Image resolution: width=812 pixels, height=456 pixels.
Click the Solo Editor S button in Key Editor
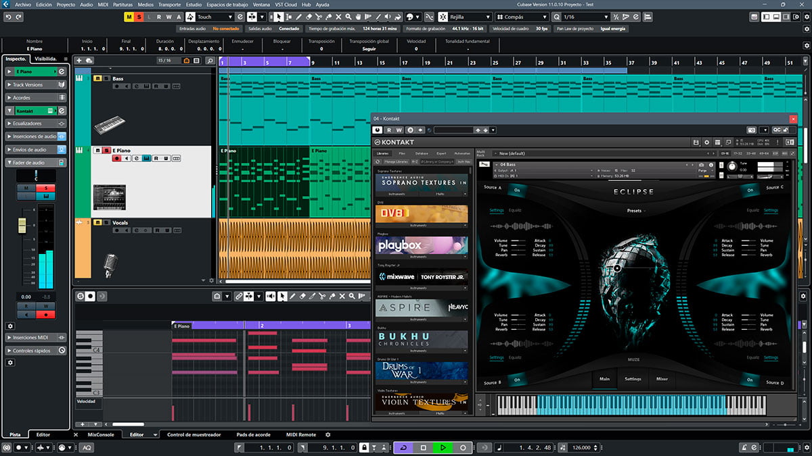(81, 296)
